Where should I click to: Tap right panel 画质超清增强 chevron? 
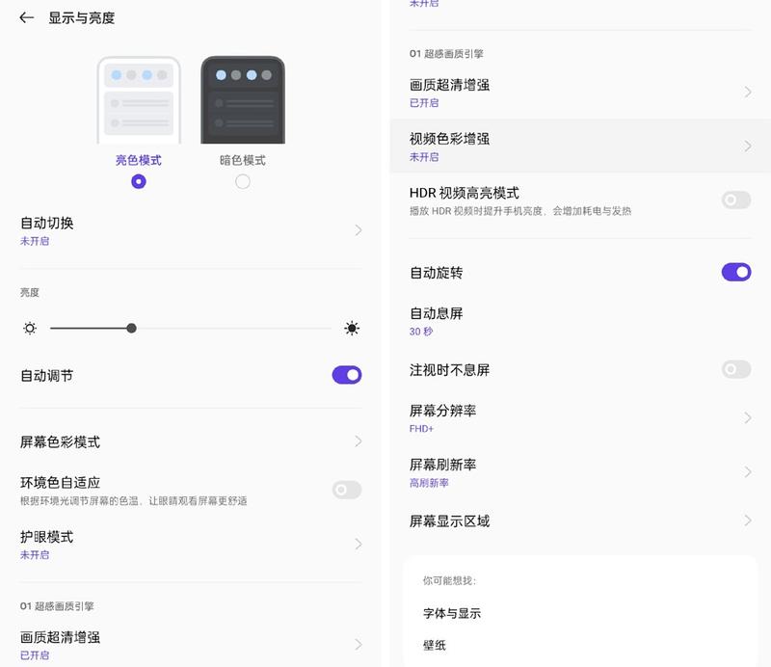pos(748,92)
